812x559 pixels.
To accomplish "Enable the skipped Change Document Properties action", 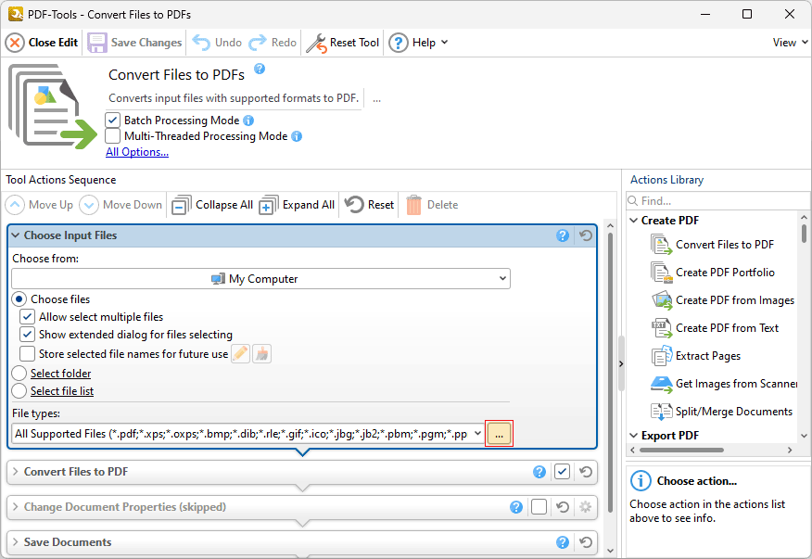I will (x=539, y=507).
